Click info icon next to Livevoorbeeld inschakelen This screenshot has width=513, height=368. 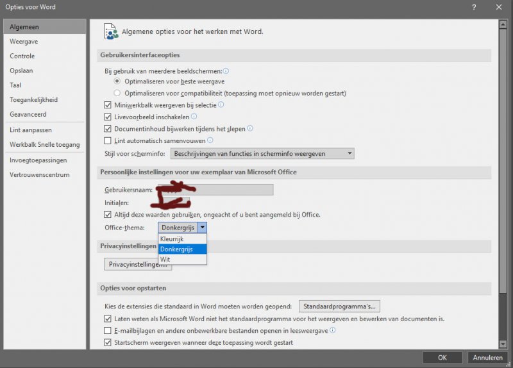point(194,117)
